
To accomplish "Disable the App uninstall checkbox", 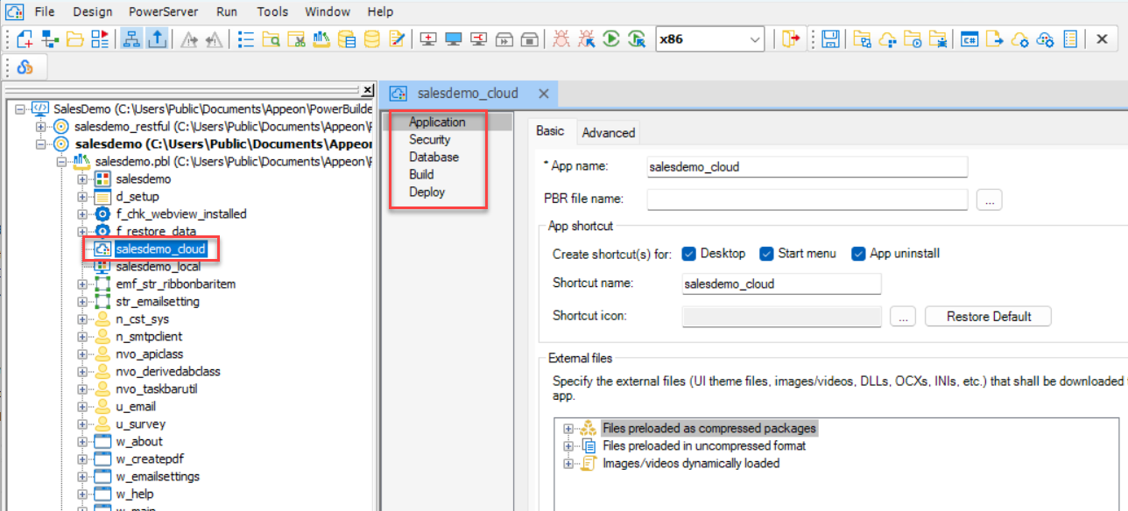I will 857,254.
